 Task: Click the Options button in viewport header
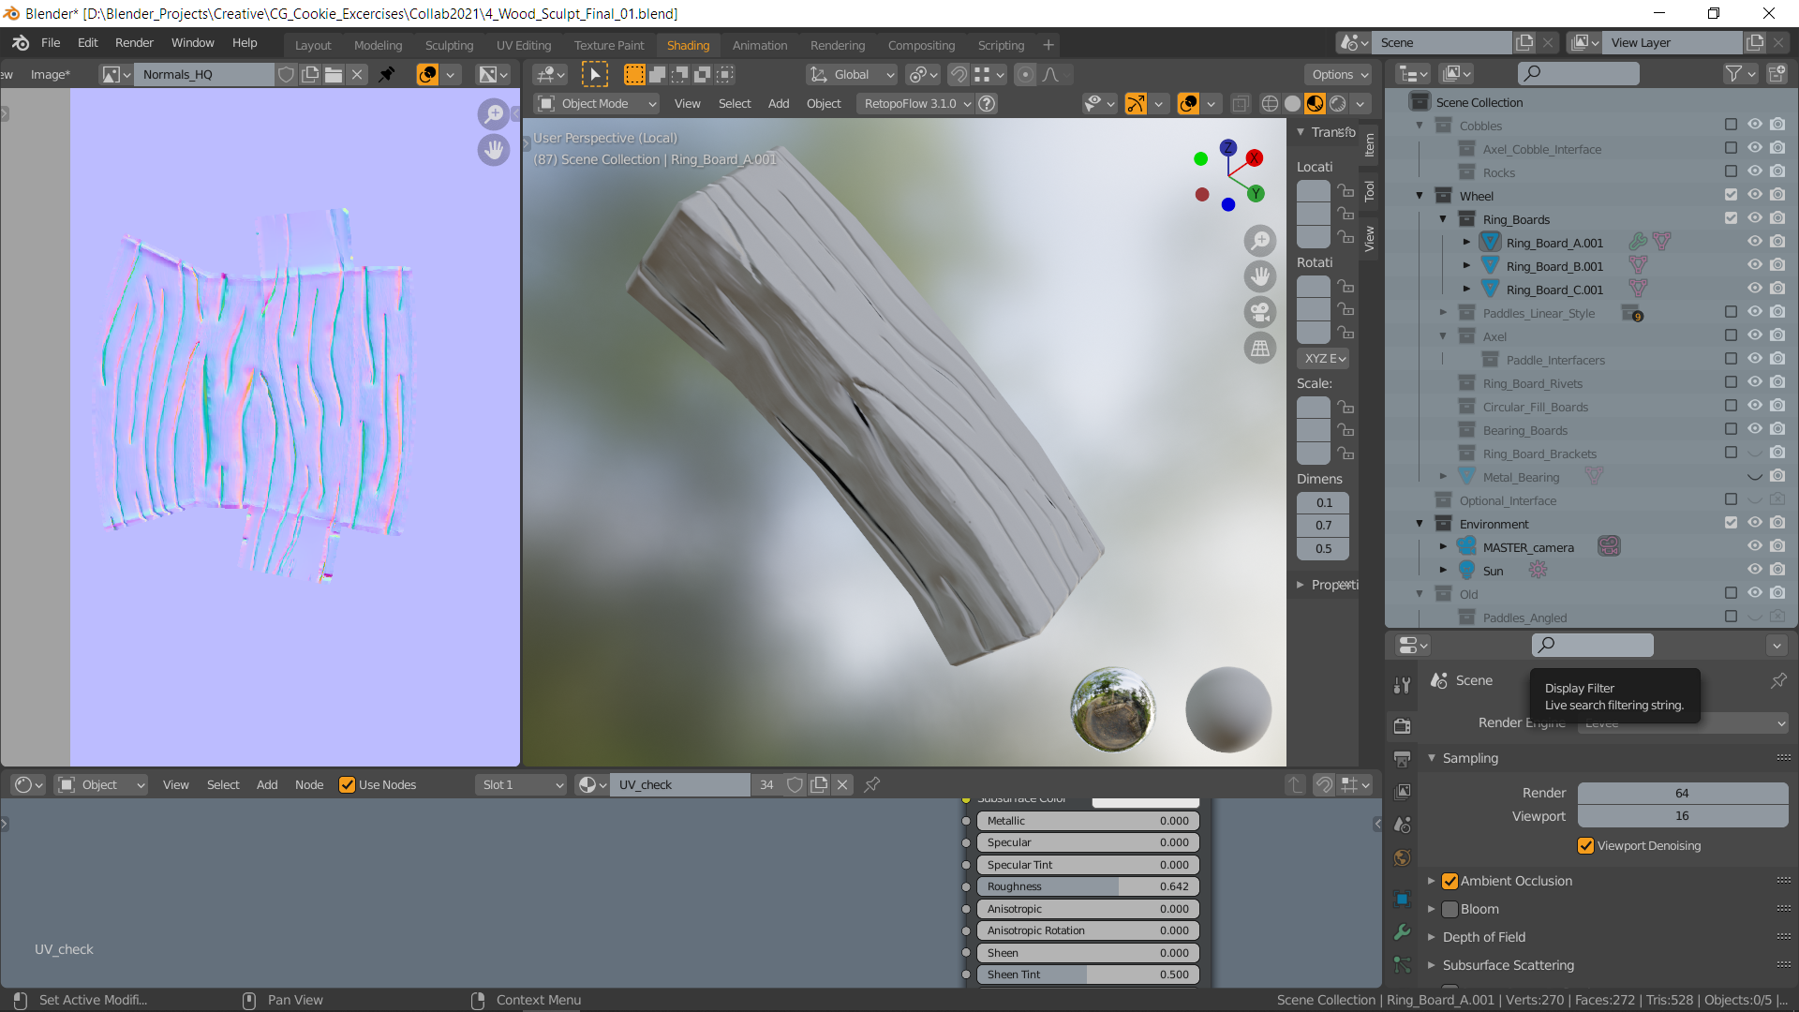pos(1339,75)
